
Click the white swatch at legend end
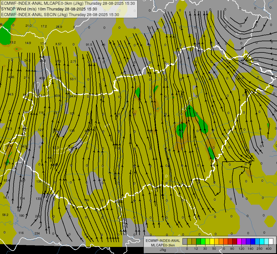point(271,242)
